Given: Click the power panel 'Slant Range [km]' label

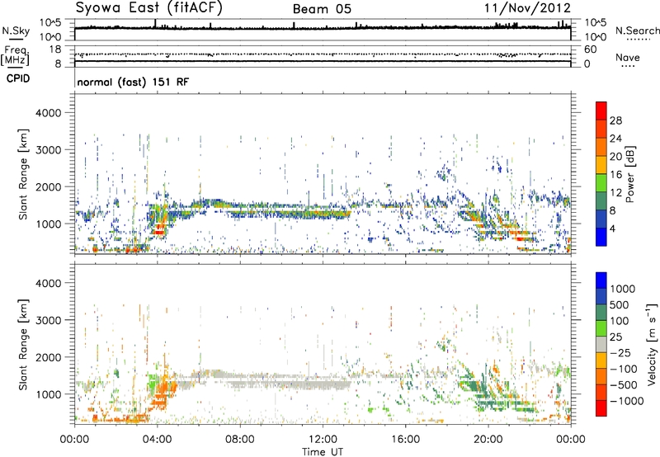Looking at the screenshot, I should click(23, 174).
